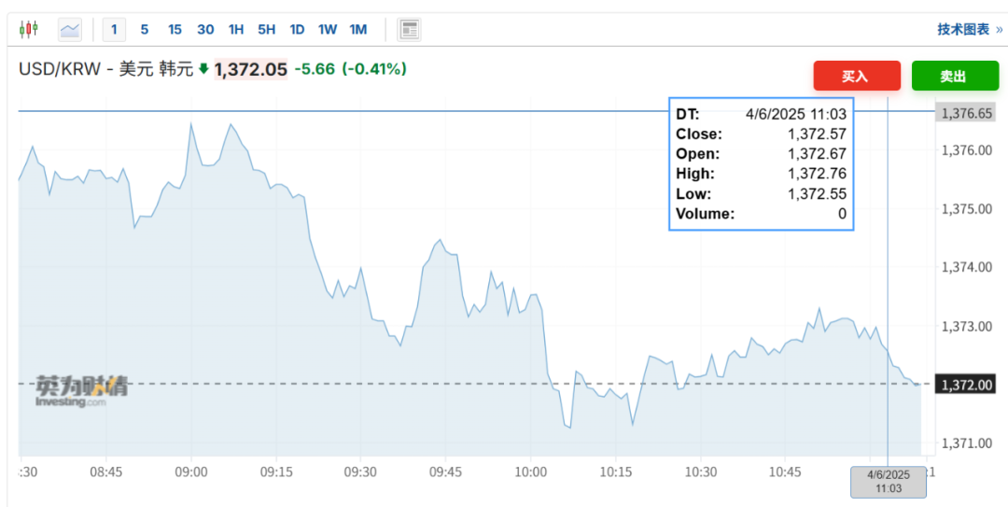Switch to candlestick chart type
The image size is (1008, 507).
29,29
